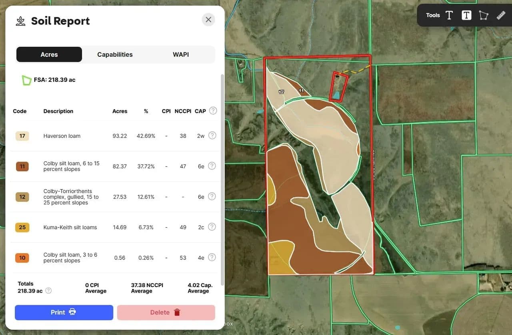This screenshot has width=512, height=335.
Task: Select the polygon drawing tool
Action: (x=484, y=15)
